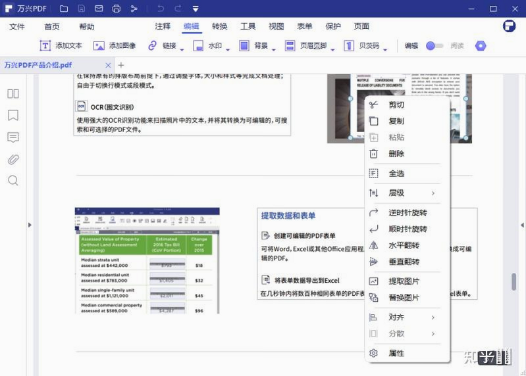Redo the last action

[x=178, y=9]
